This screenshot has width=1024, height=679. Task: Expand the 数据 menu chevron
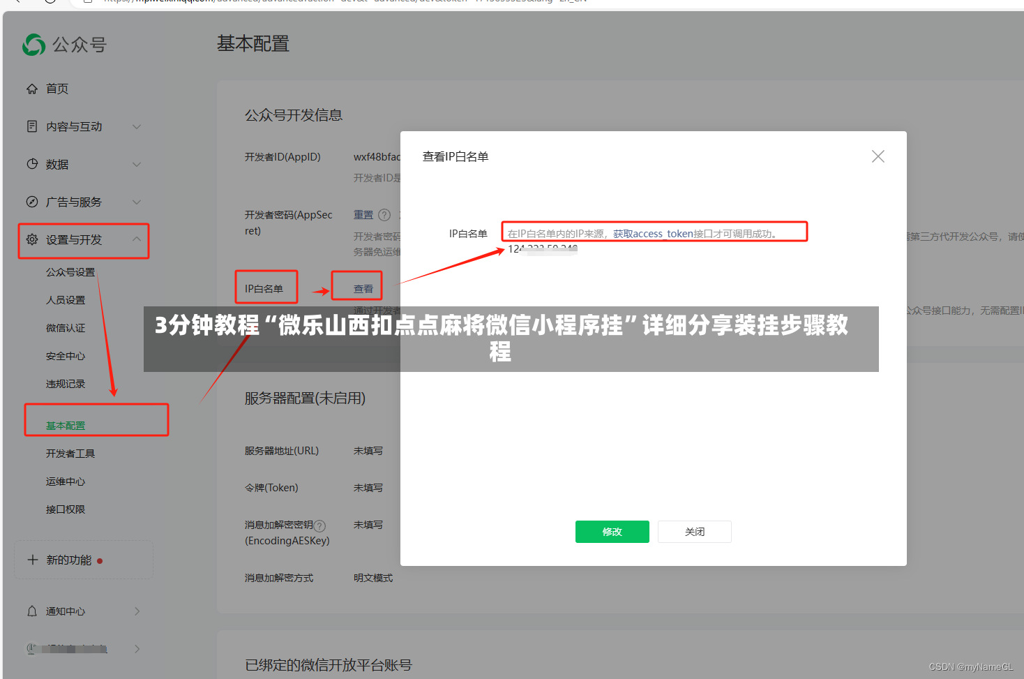pos(137,164)
